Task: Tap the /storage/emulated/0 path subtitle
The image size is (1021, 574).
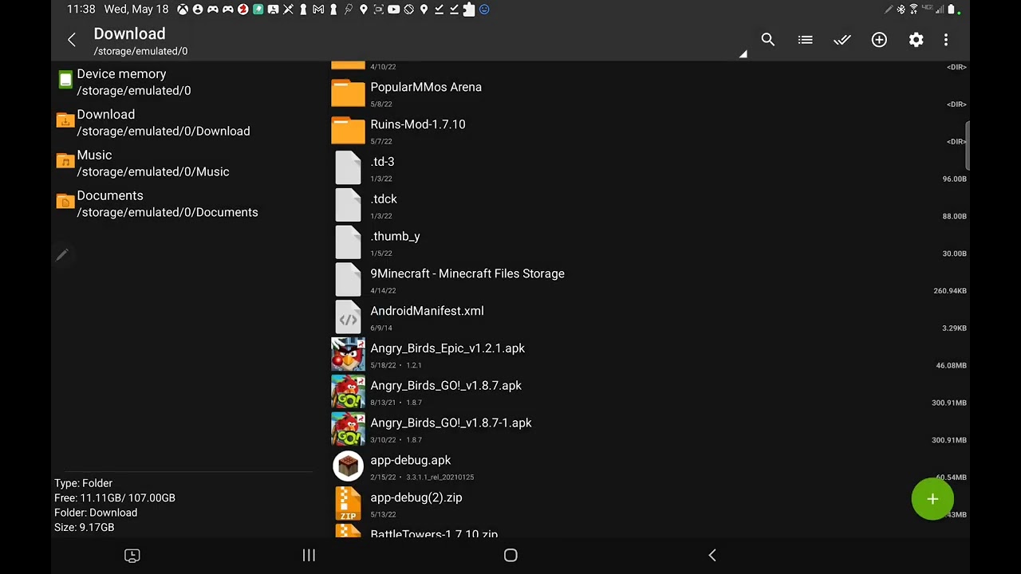Action: pyautogui.click(x=140, y=51)
